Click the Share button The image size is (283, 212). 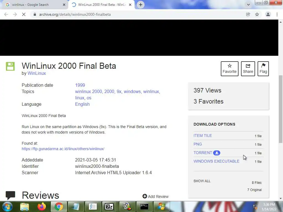248,69
